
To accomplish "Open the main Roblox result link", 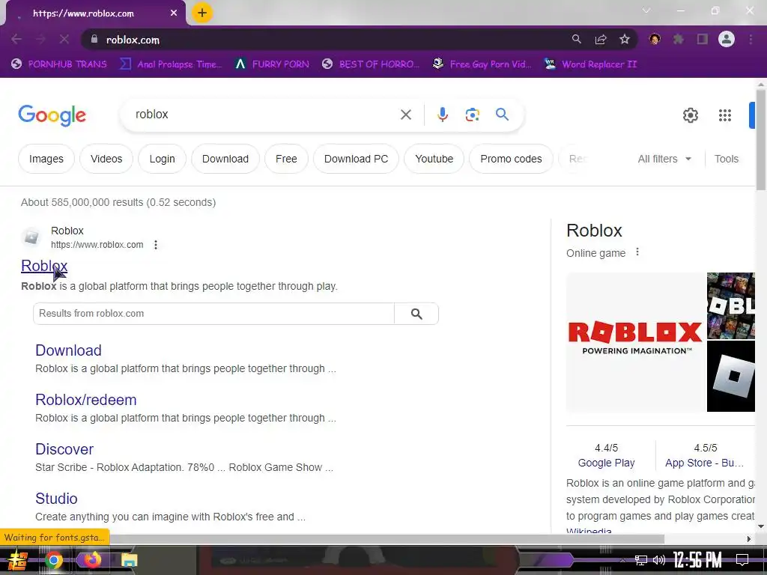I will [44, 266].
